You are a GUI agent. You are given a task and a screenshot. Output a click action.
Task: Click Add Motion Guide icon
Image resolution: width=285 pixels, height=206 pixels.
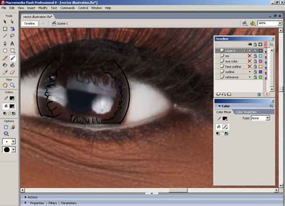pos(224,94)
